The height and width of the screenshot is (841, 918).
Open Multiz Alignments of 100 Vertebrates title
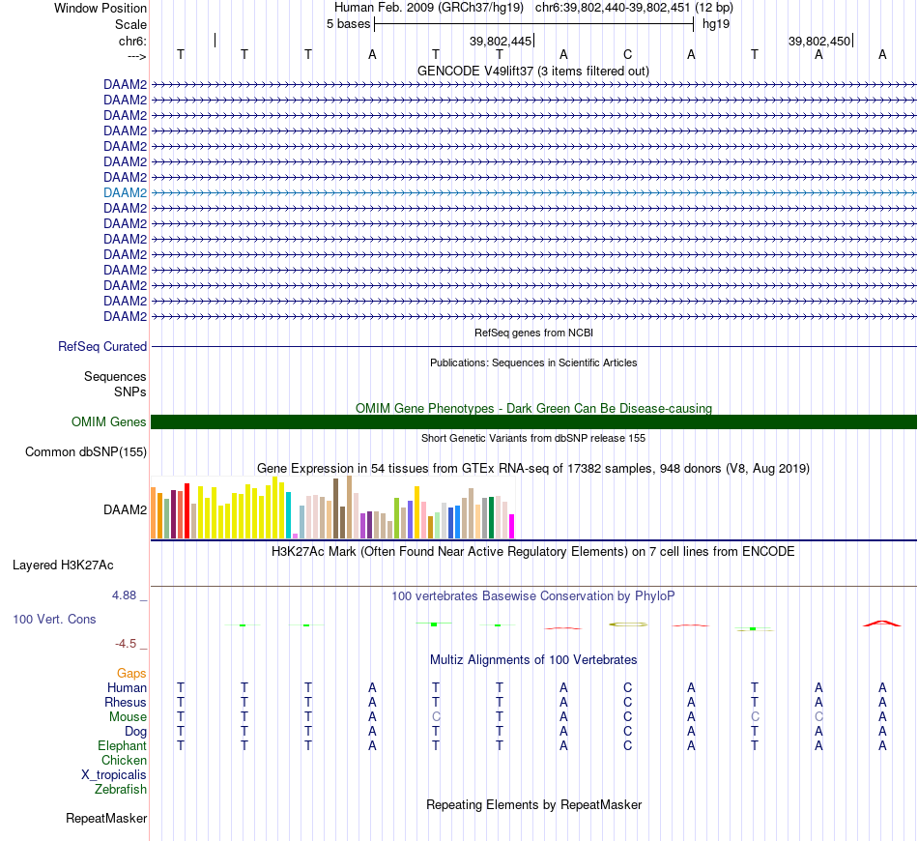pos(533,660)
